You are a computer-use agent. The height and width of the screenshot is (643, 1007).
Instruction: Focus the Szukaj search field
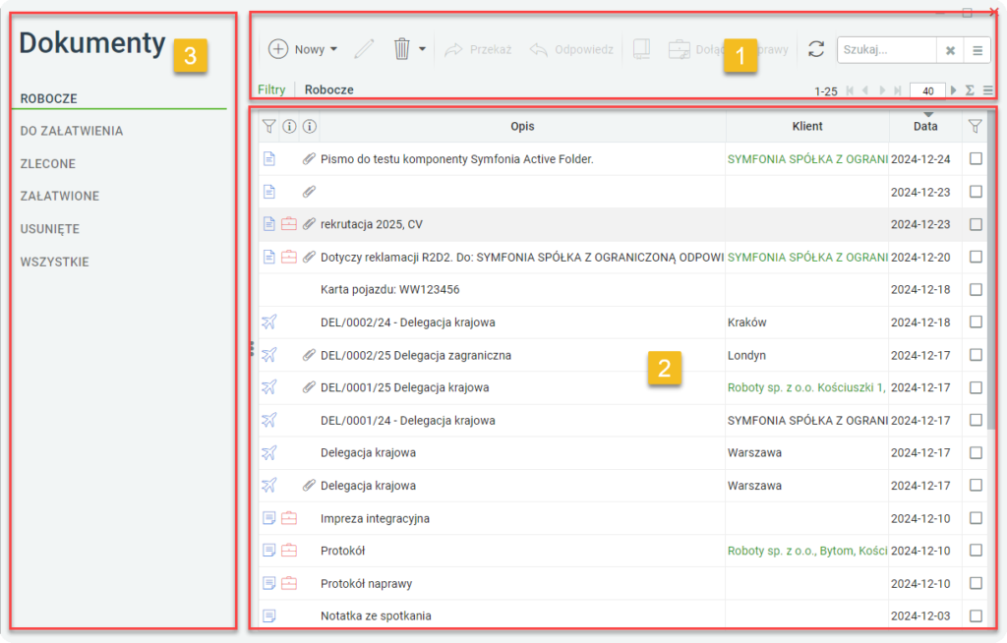886,49
